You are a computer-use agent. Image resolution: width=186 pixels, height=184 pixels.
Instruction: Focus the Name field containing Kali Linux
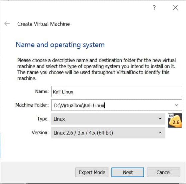[x=117, y=92]
